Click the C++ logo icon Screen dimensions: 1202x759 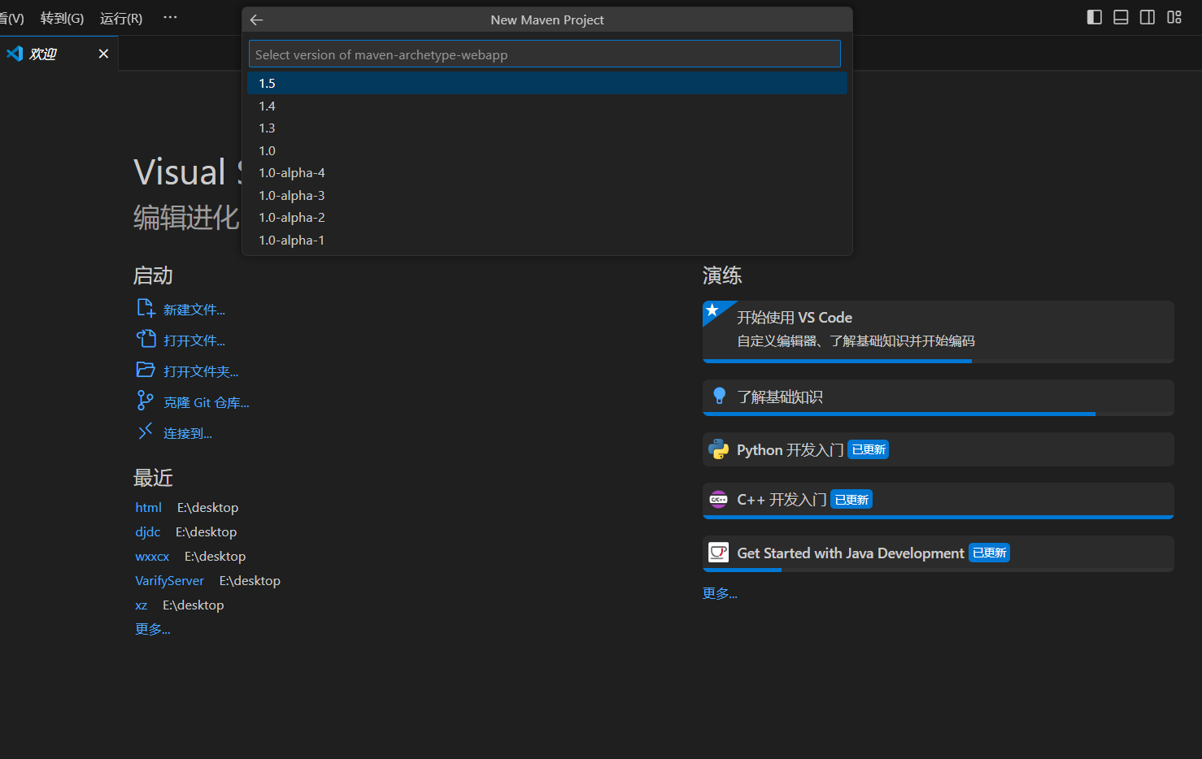click(718, 499)
